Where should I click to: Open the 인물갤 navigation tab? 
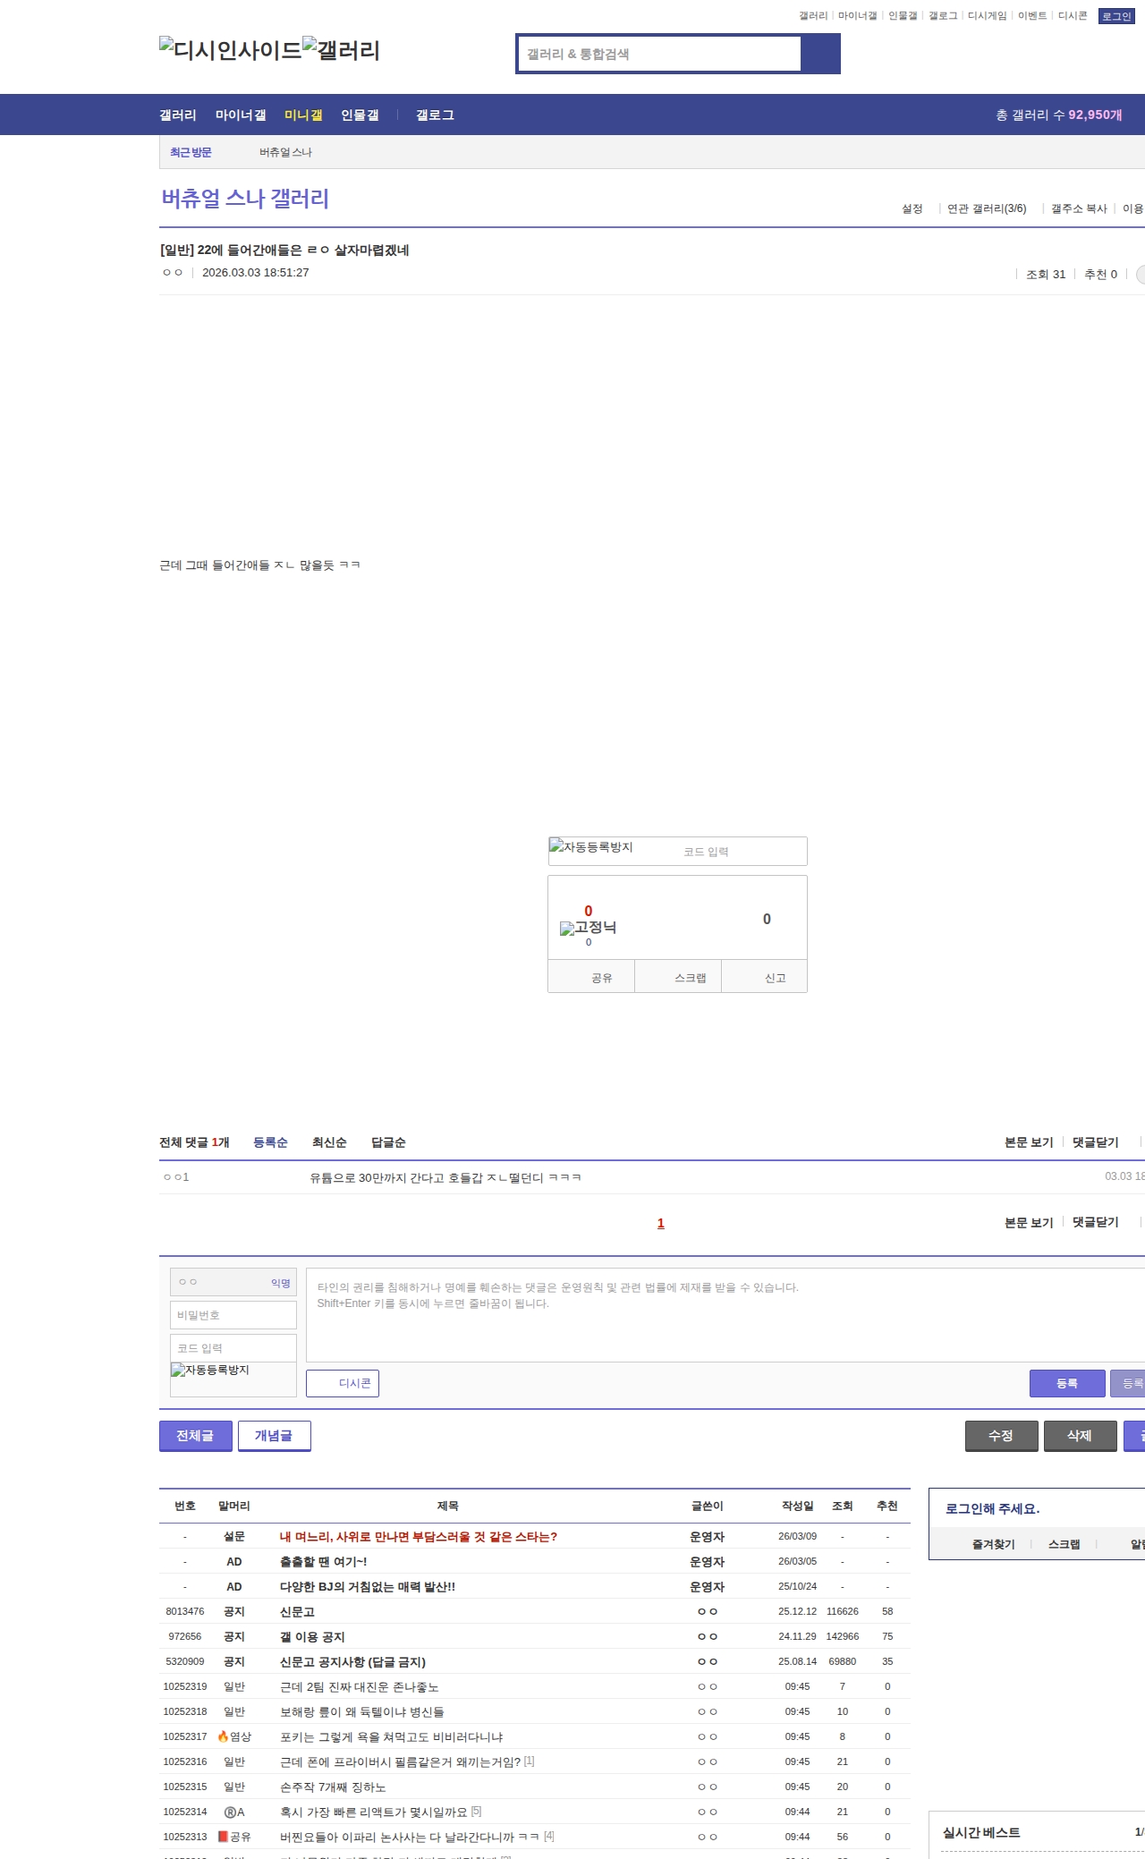[360, 115]
